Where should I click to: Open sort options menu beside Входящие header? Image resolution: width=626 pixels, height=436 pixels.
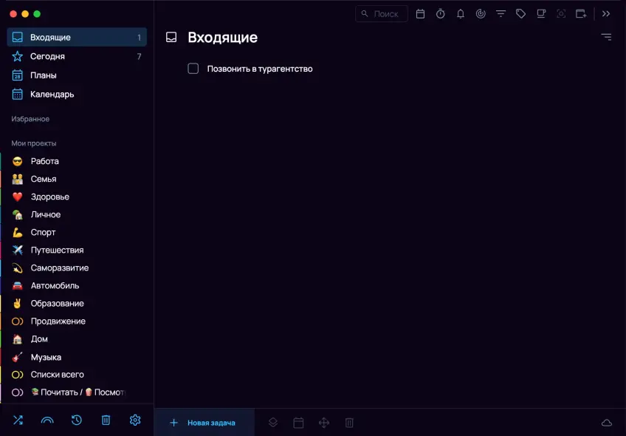coord(606,37)
